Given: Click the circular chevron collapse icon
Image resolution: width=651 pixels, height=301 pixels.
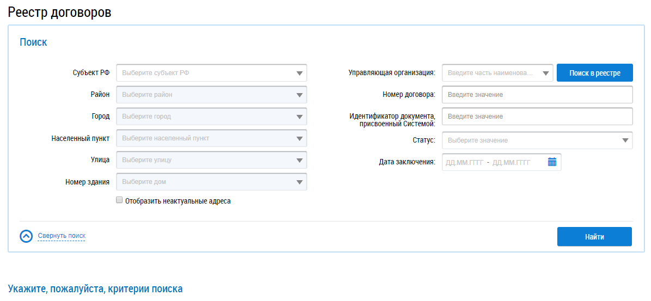Looking at the screenshot, I should click(x=26, y=236).
